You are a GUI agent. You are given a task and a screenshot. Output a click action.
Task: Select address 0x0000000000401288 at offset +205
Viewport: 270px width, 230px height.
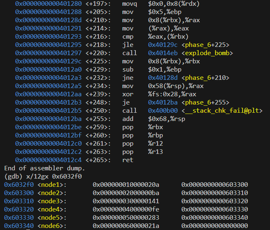coord(48,12)
